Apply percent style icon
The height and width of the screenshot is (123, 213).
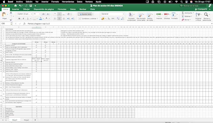109,19
